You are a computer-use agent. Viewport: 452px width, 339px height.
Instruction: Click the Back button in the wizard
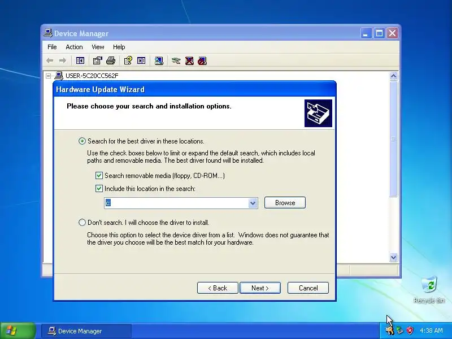click(218, 288)
